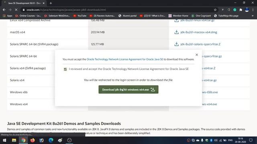The width and height of the screenshot is (257, 144).
Task: Open the Alumni portal bookmark
Action: [x=128, y=16]
